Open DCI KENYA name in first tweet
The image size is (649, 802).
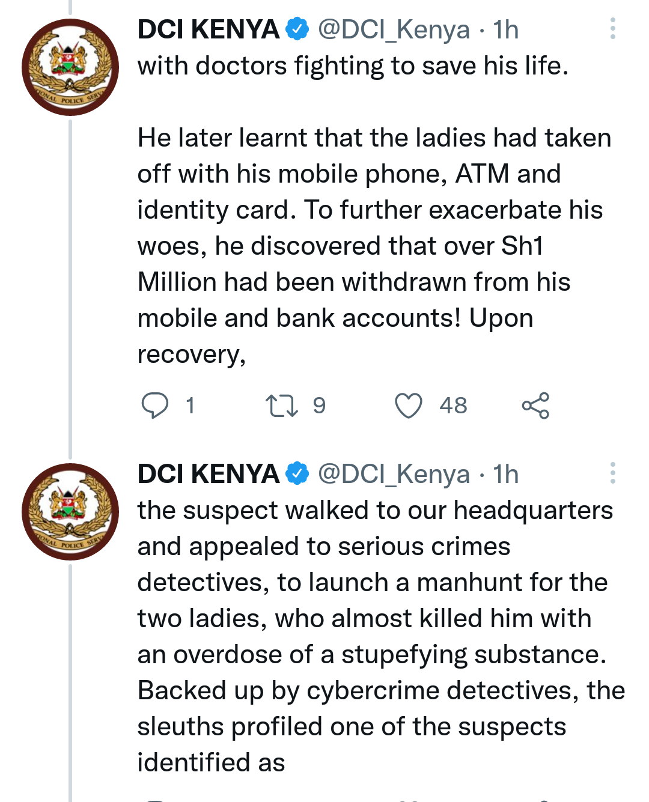pyautogui.click(x=209, y=29)
